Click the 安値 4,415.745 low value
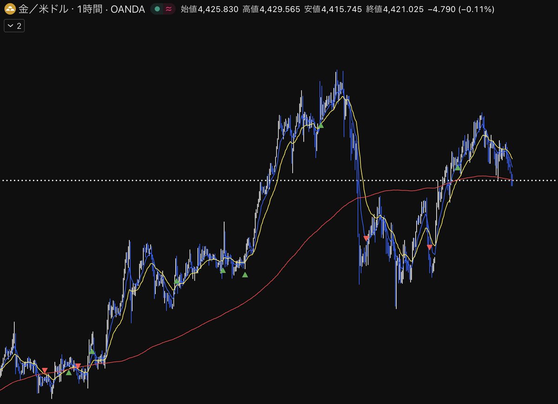This screenshot has width=558, height=404. (333, 9)
